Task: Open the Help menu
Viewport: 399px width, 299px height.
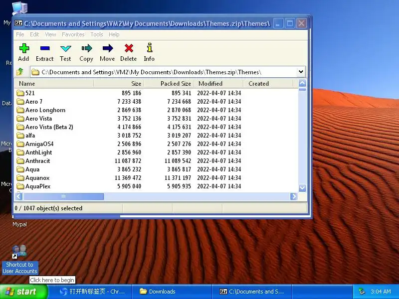Action: tap(114, 34)
